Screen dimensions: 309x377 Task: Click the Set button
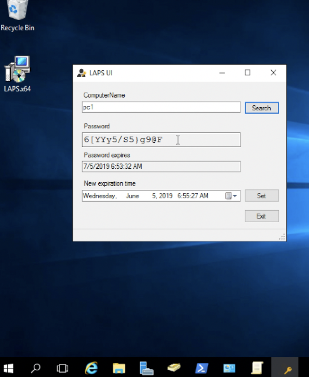(261, 196)
